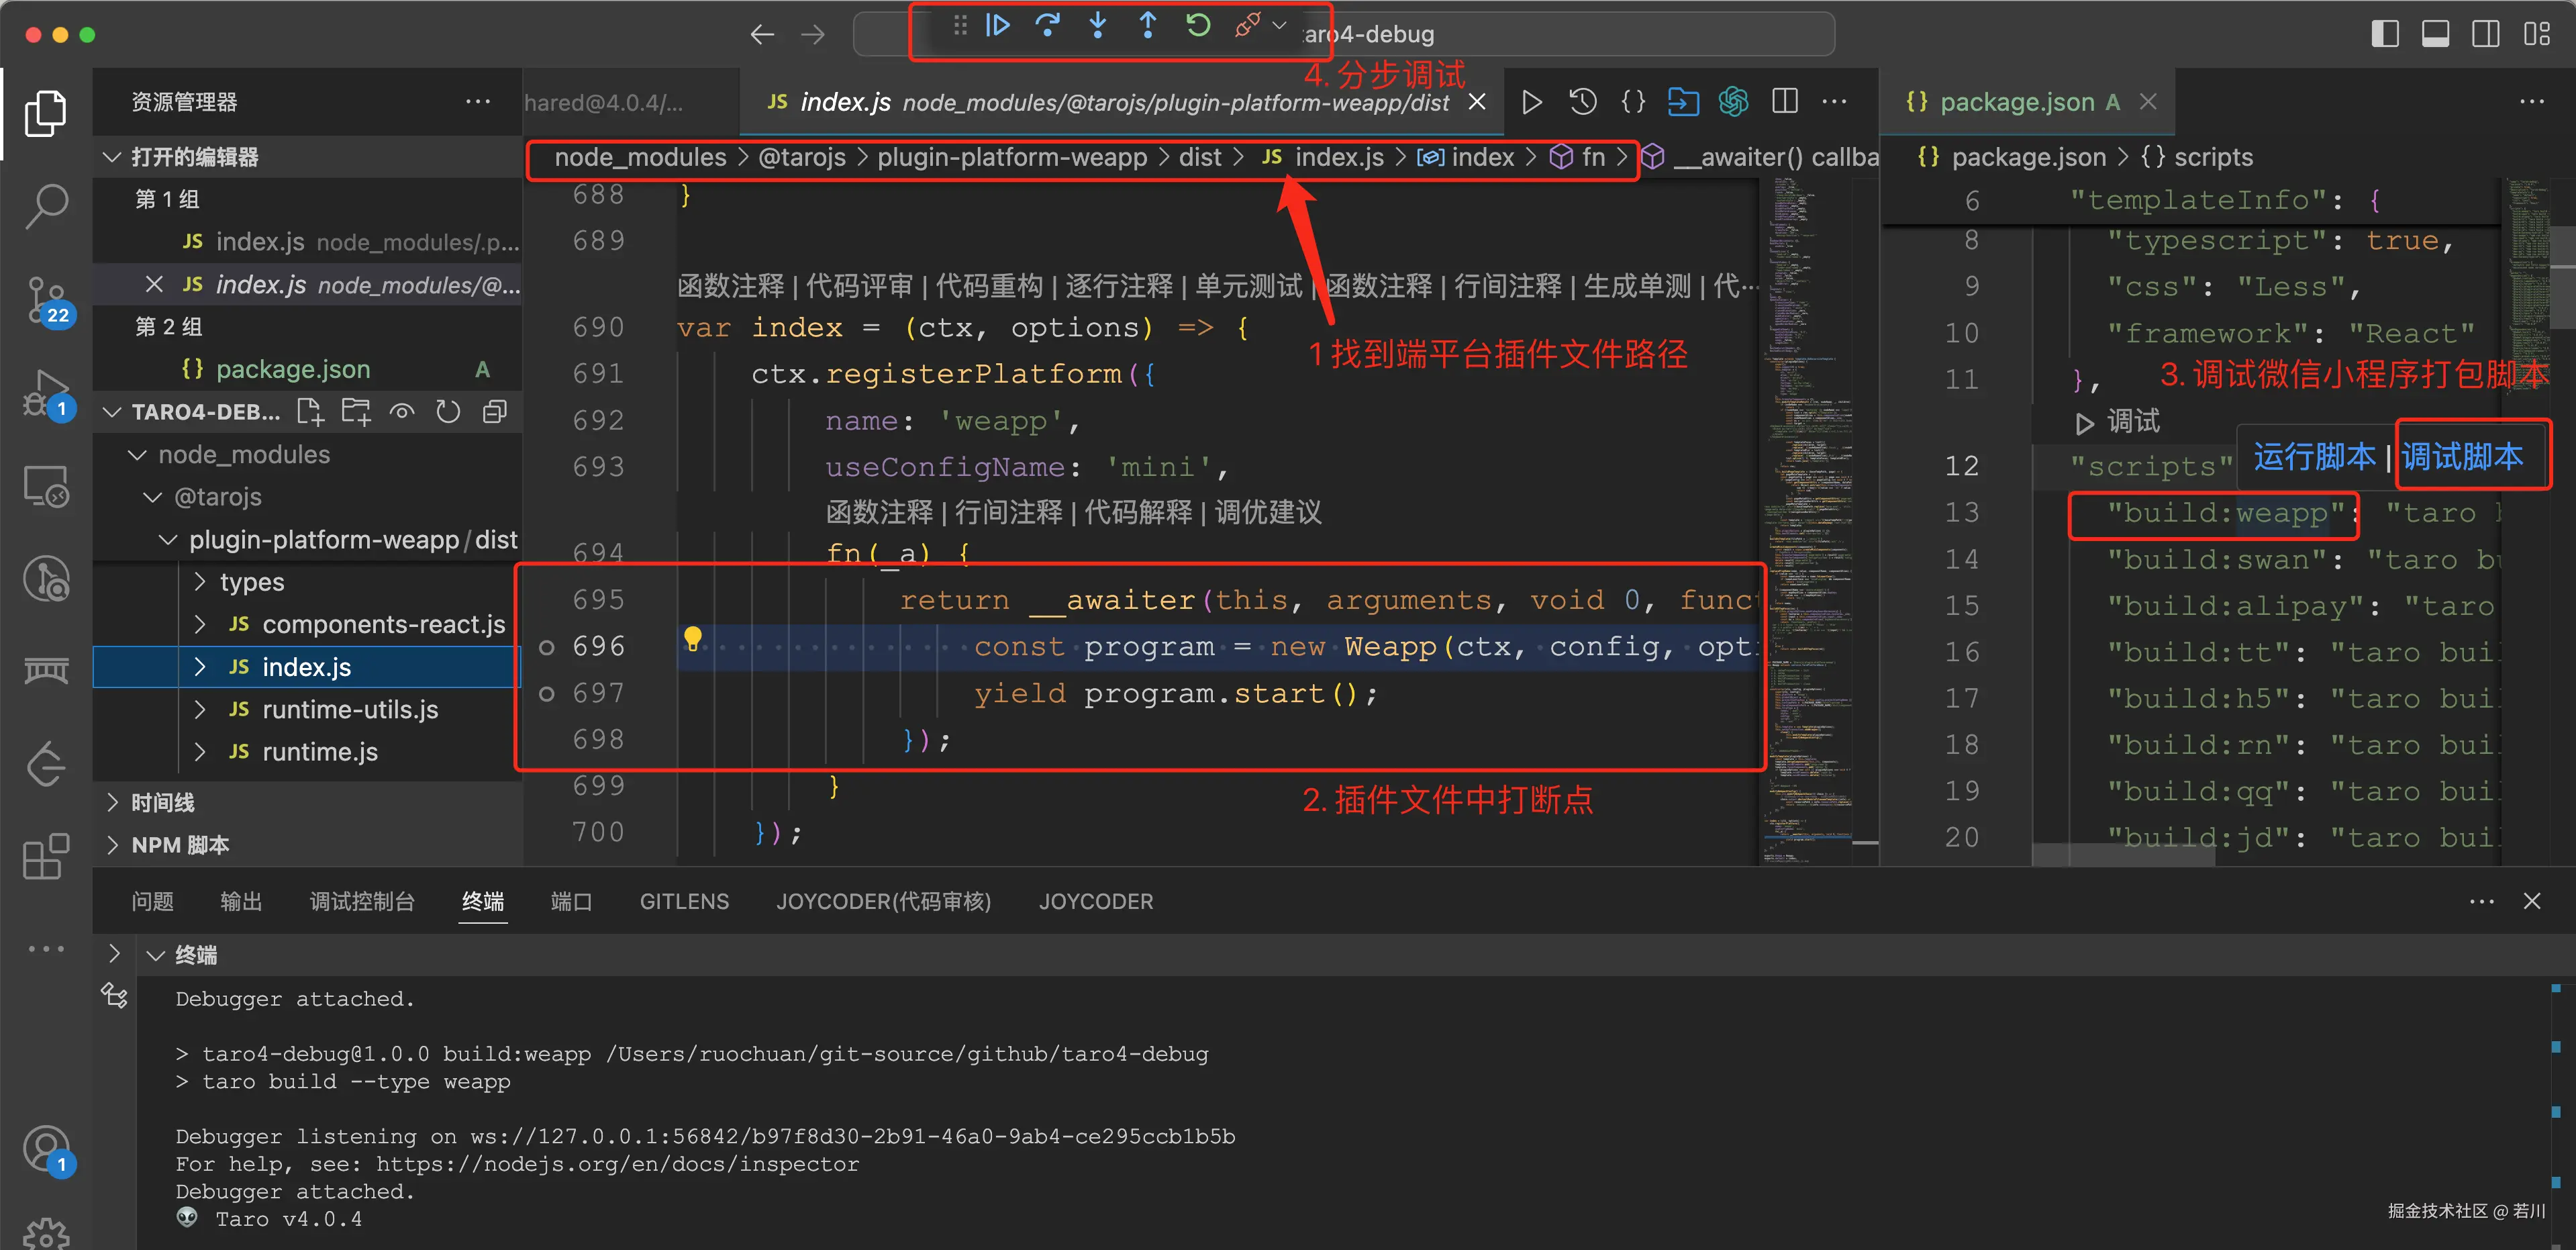Click the split editor icon
The height and width of the screenshot is (1250, 2576).
coord(1784,101)
